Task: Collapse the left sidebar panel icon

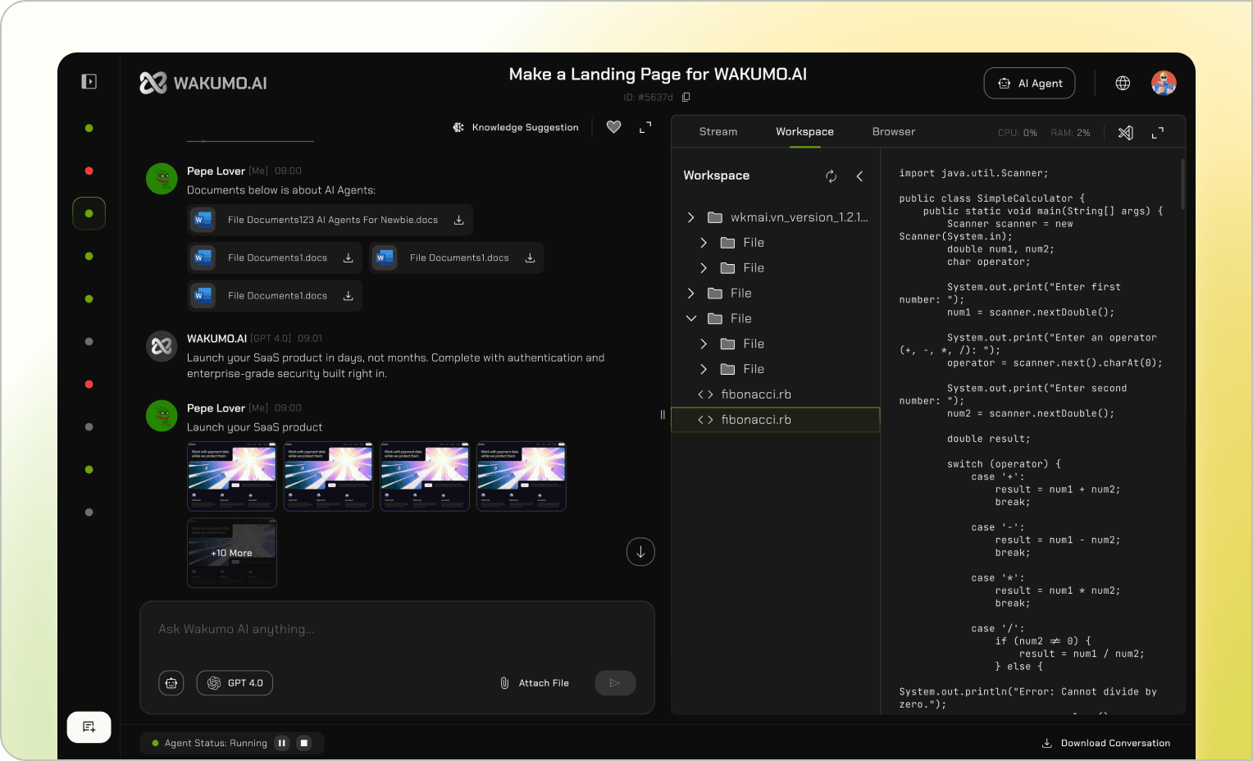Action: point(89,81)
